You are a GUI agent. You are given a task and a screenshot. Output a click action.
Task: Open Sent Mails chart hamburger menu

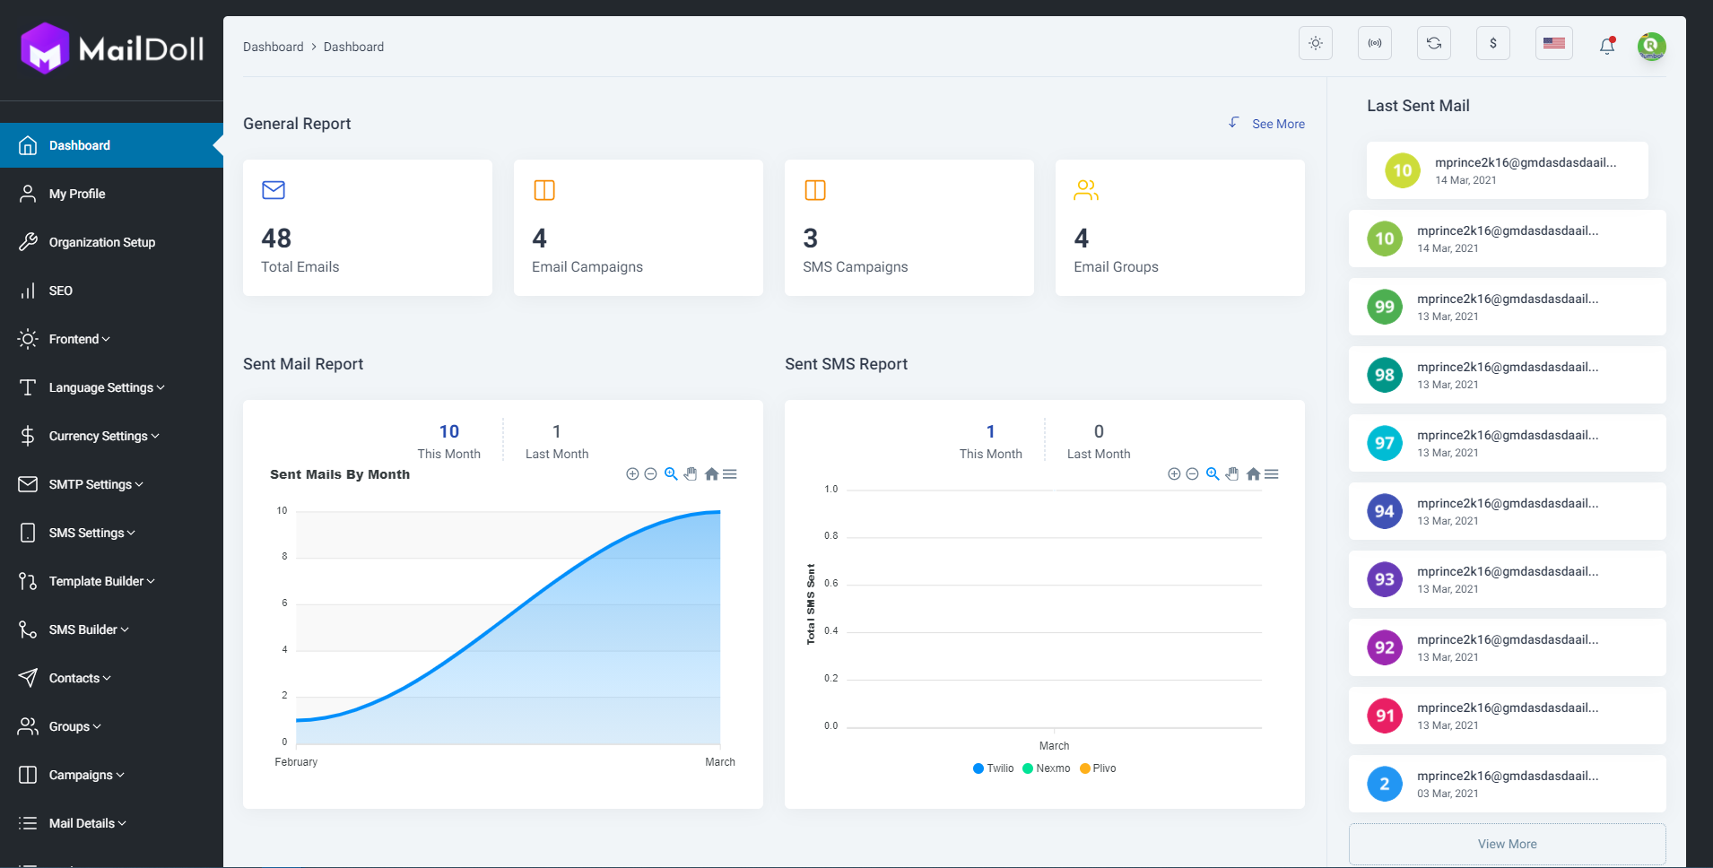click(730, 474)
